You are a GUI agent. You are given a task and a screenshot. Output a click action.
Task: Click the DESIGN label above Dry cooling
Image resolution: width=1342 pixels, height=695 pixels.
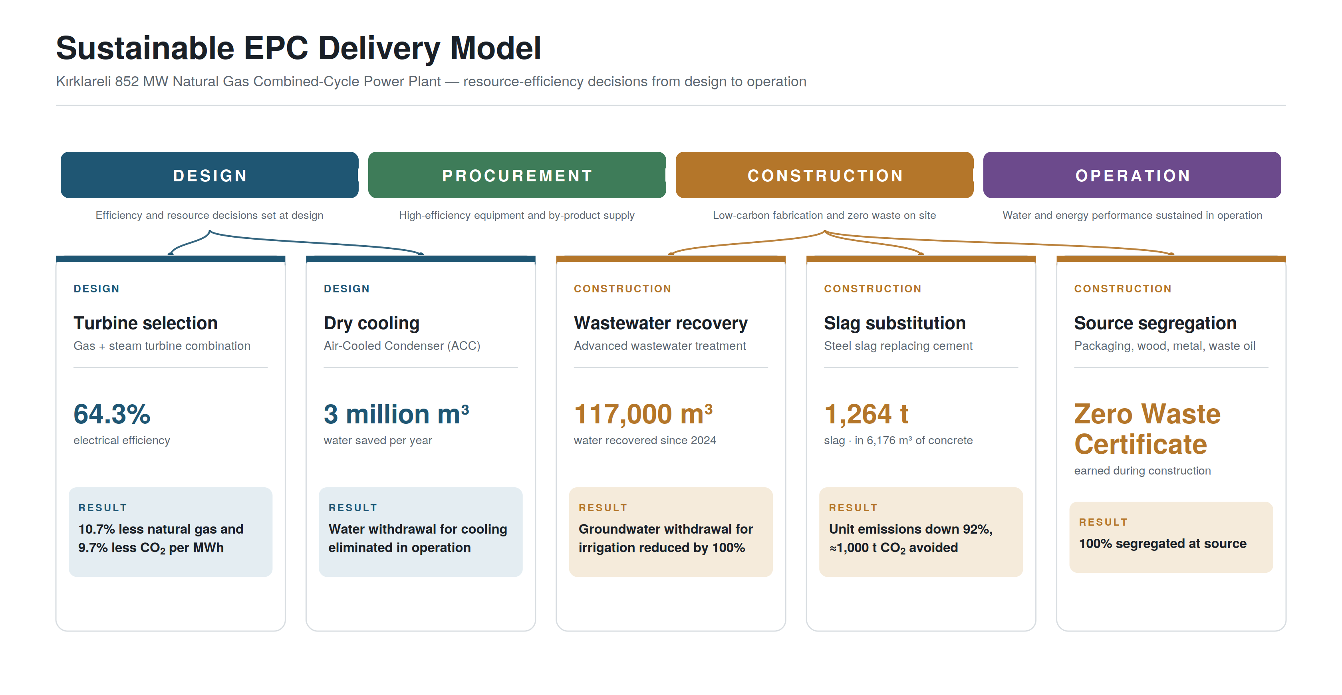coord(346,289)
